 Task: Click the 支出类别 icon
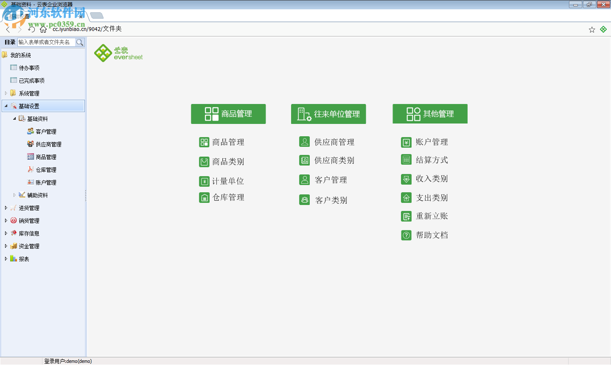406,198
